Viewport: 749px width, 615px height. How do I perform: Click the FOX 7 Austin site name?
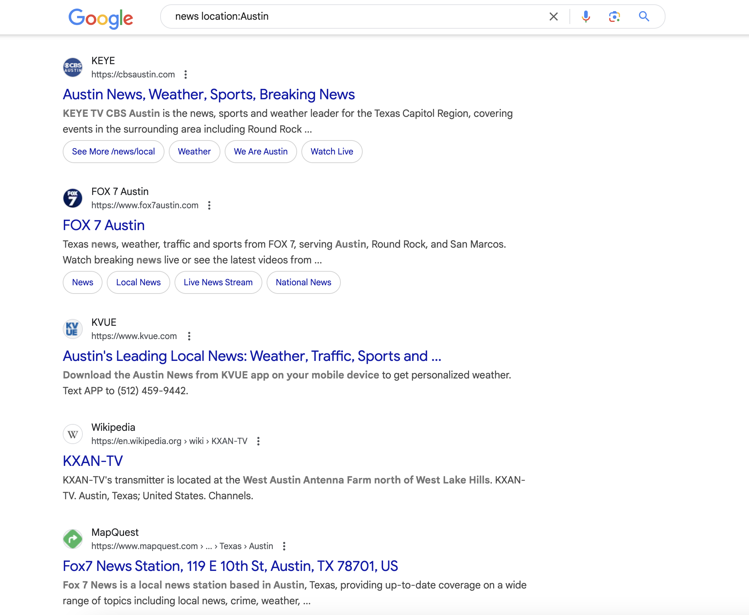pos(120,192)
